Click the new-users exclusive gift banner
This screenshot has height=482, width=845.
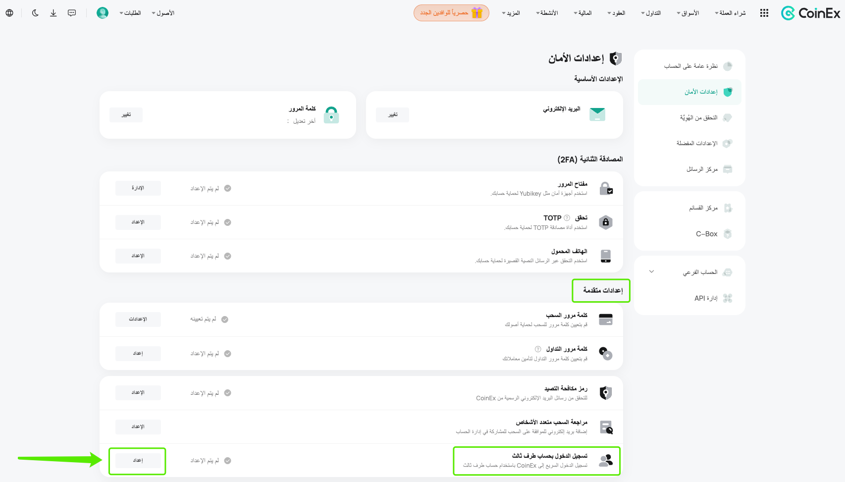tap(451, 13)
